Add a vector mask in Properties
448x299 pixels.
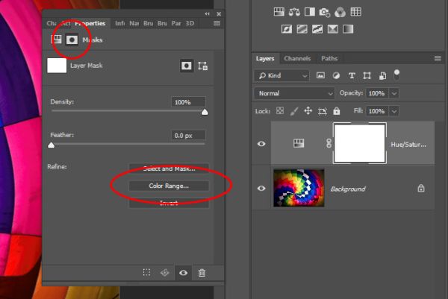(x=202, y=66)
